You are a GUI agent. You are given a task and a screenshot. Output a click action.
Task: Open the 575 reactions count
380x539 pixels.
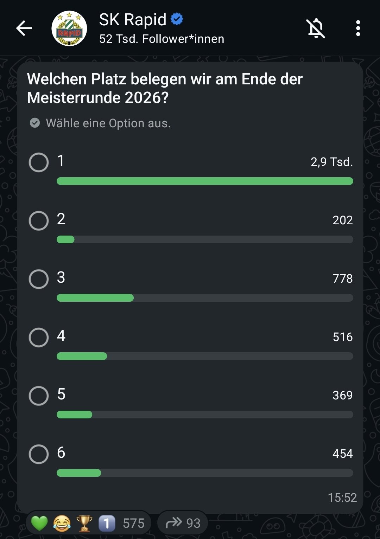coord(133,523)
